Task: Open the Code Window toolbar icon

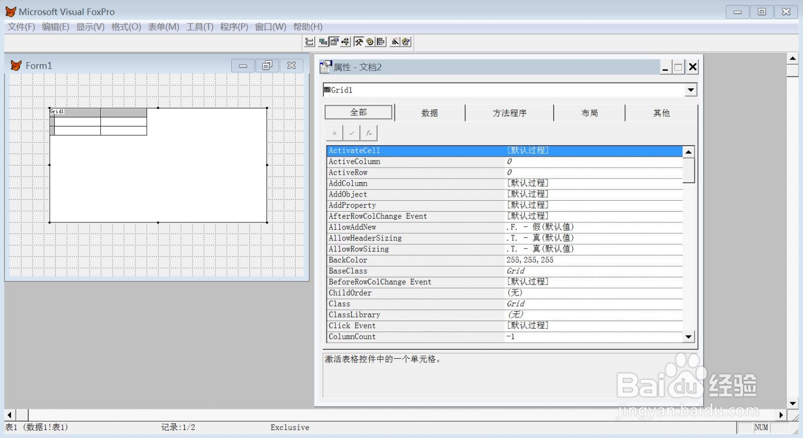Action: (345, 42)
